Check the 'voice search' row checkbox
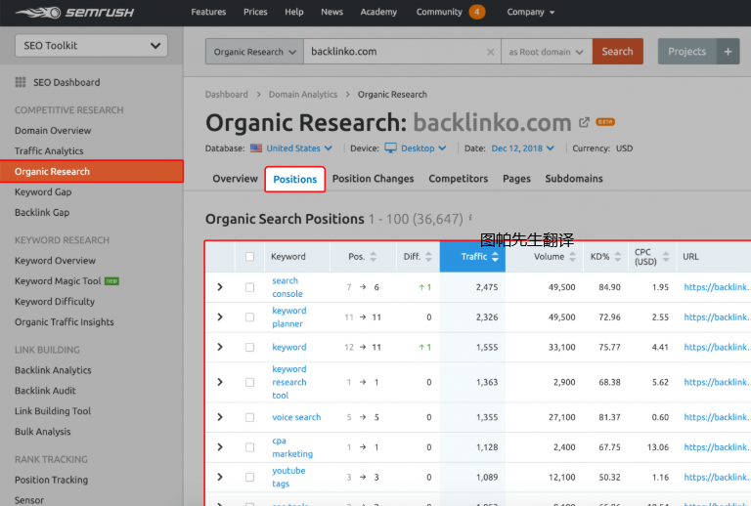The width and height of the screenshot is (751, 506). click(x=249, y=417)
